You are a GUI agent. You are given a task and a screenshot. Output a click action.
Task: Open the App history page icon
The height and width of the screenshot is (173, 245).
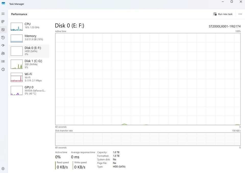[x=3, y=38]
